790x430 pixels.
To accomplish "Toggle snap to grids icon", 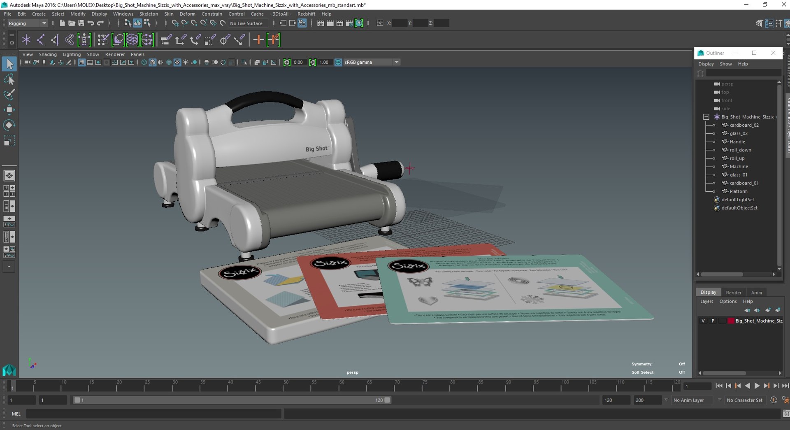I will click(x=175, y=23).
